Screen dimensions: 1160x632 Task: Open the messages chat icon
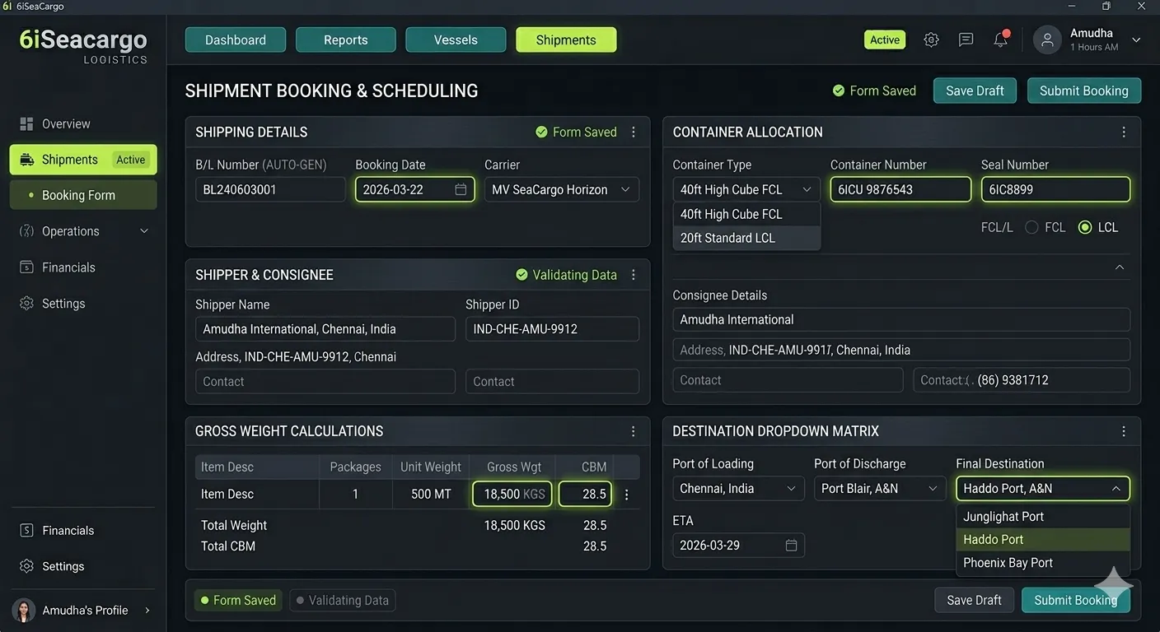(x=966, y=39)
